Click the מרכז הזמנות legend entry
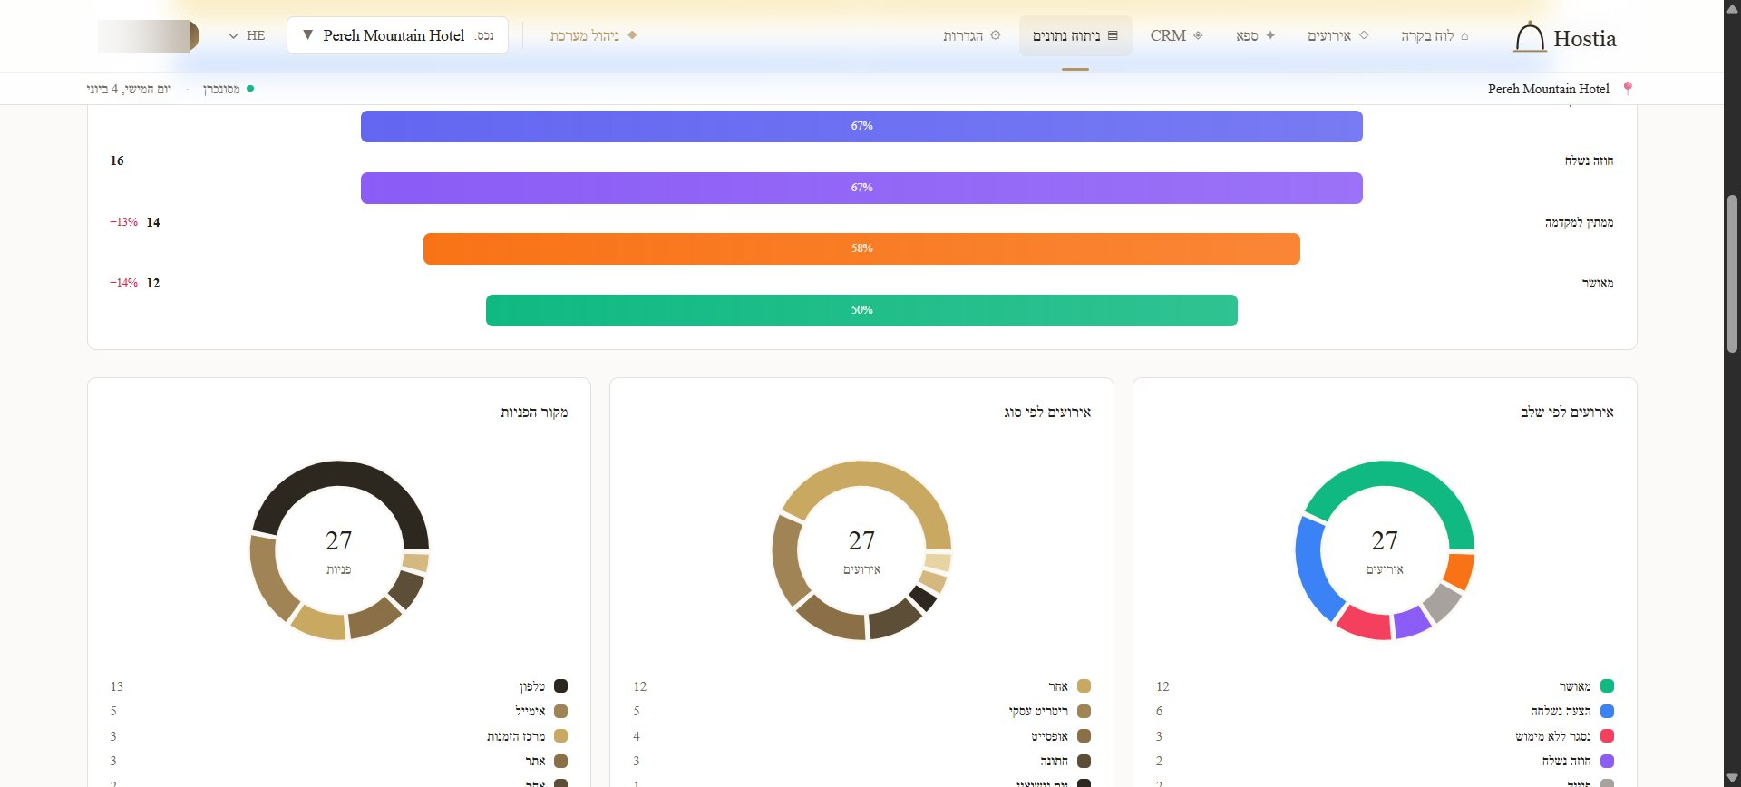The width and height of the screenshot is (1741, 787). tap(339, 736)
